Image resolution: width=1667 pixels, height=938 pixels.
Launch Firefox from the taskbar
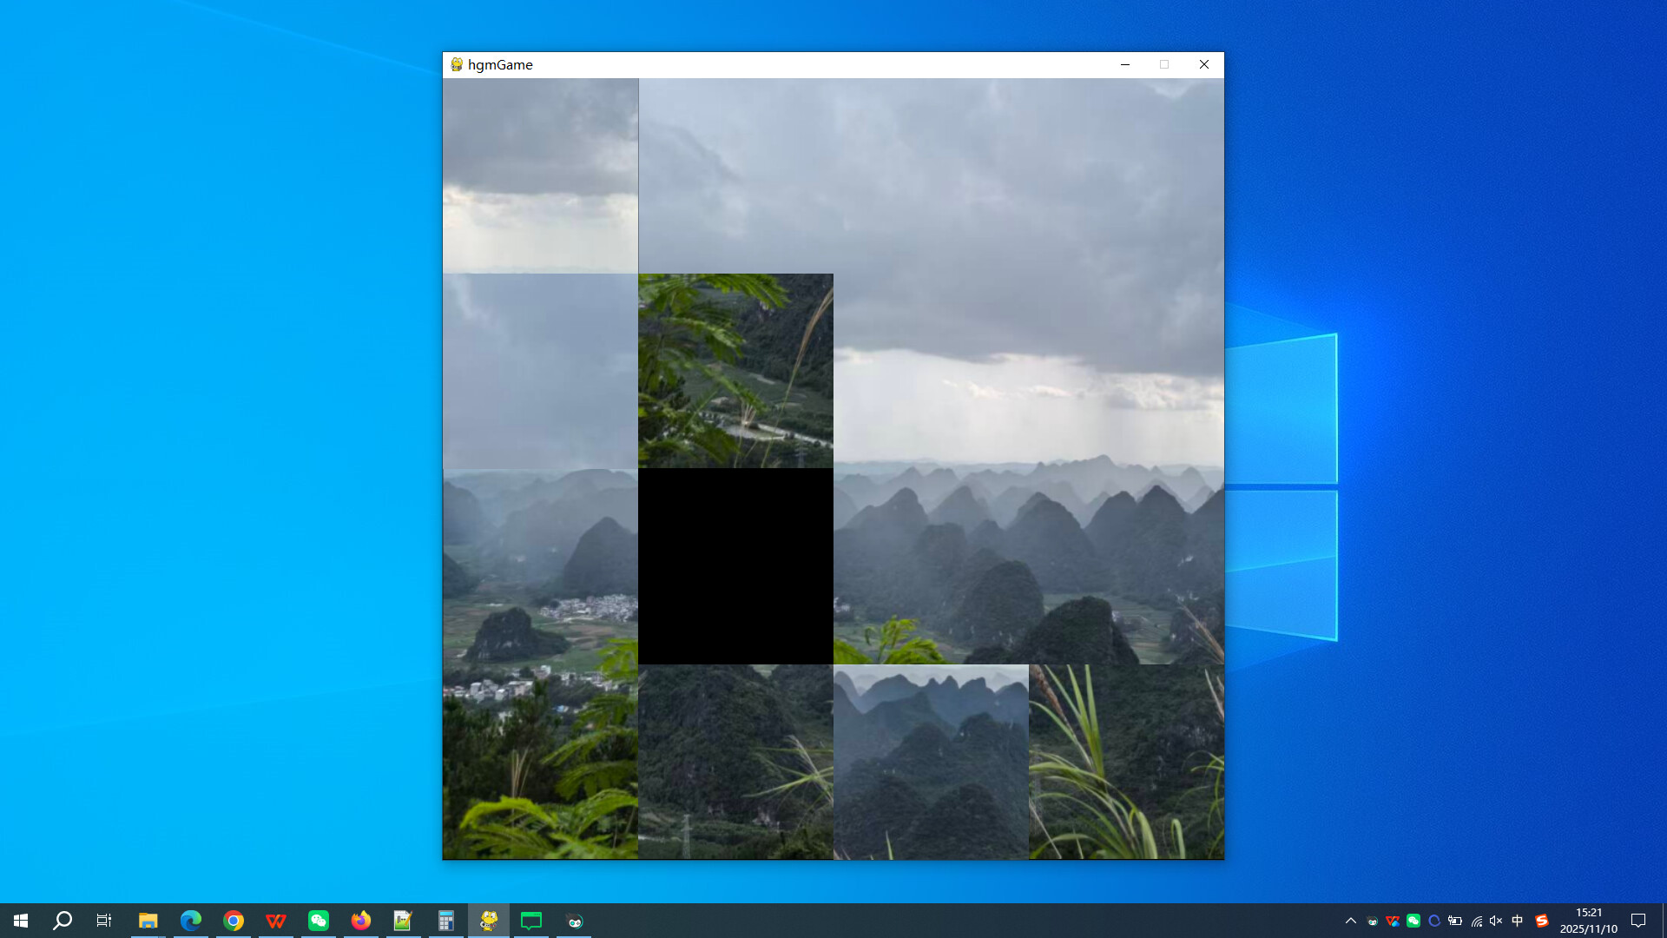pos(360,921)
